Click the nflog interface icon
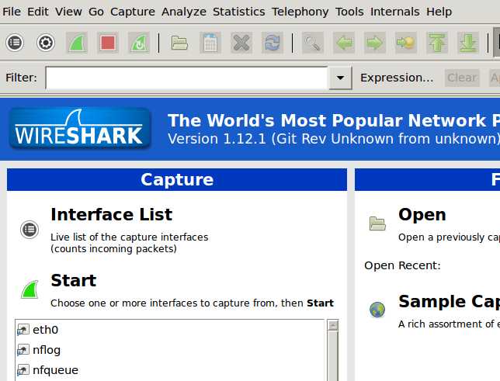500x381 pixels. coord(23,350)
